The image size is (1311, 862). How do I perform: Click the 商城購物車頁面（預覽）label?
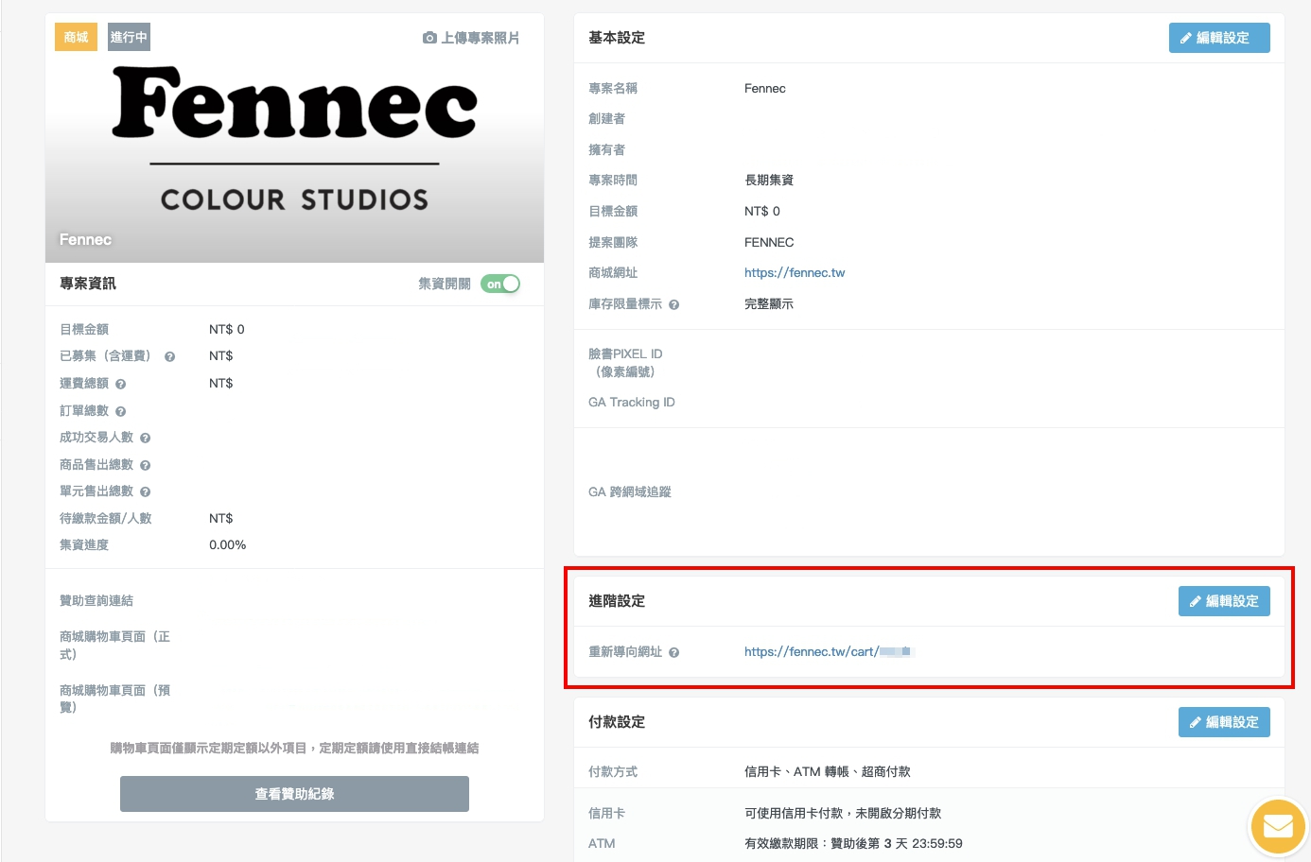coord(114,699)
